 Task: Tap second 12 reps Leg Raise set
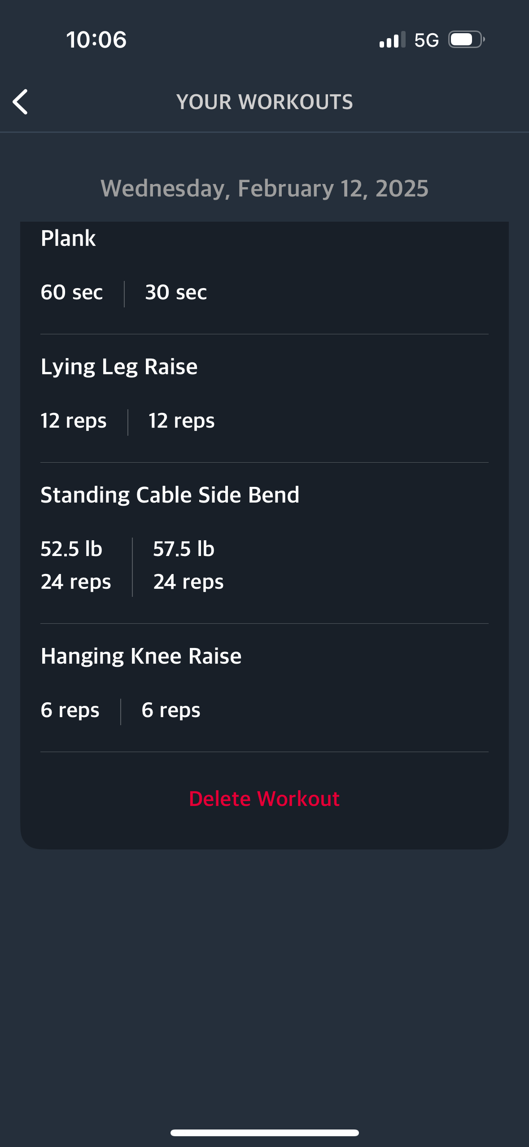[x=182, y=421]
